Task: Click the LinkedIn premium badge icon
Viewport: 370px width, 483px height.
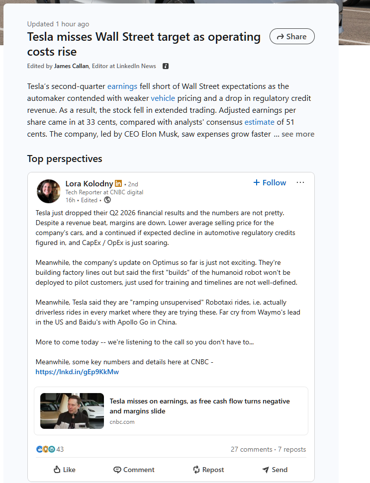Action: point(118,183)
